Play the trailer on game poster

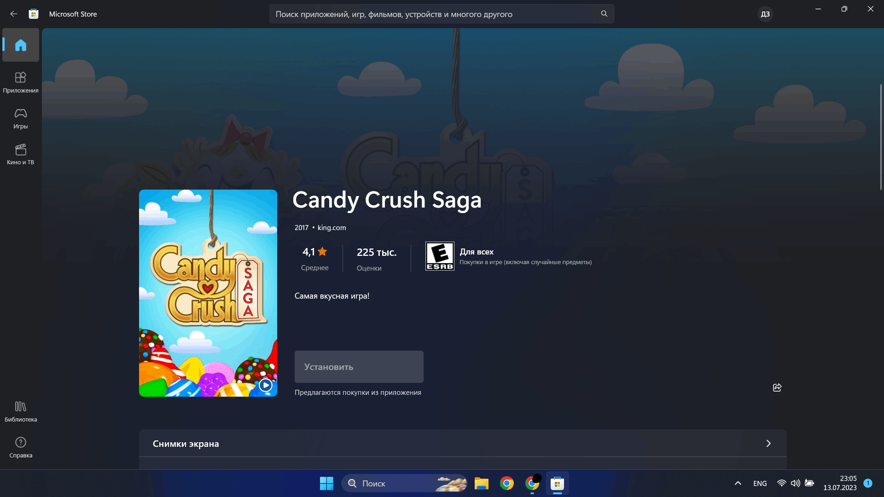[266, 385]
